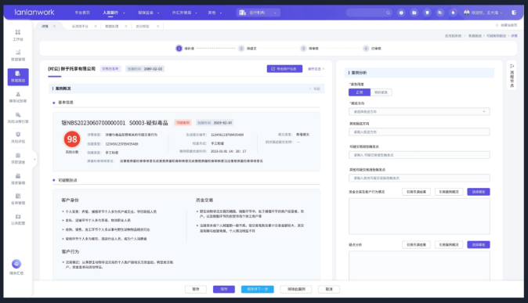Switch to the 反洗钱平台 tab

(80, 27)
